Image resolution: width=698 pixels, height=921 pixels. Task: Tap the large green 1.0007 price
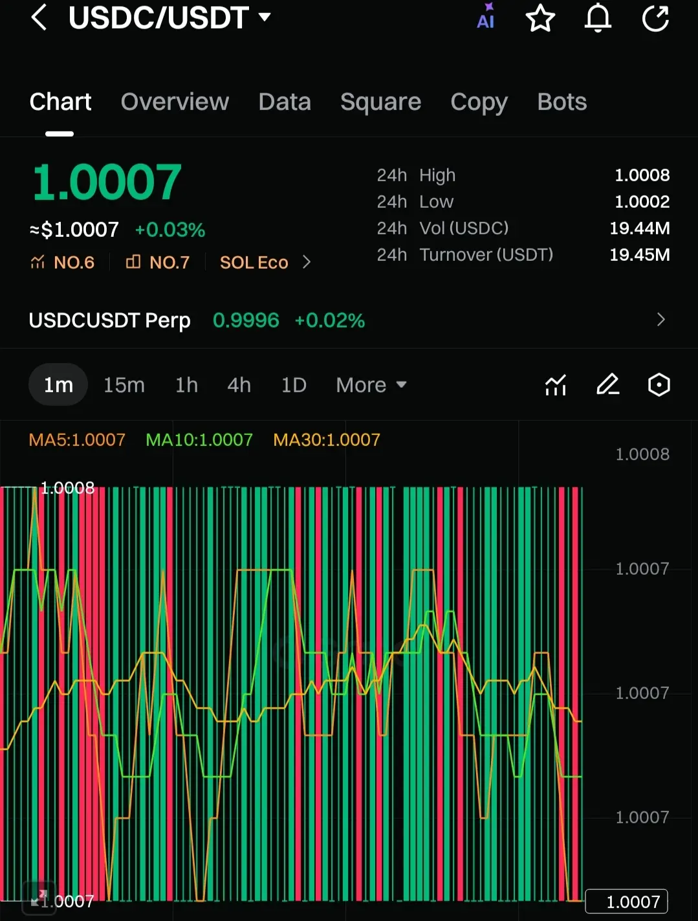pyautogui.click(x=107, y=182)
